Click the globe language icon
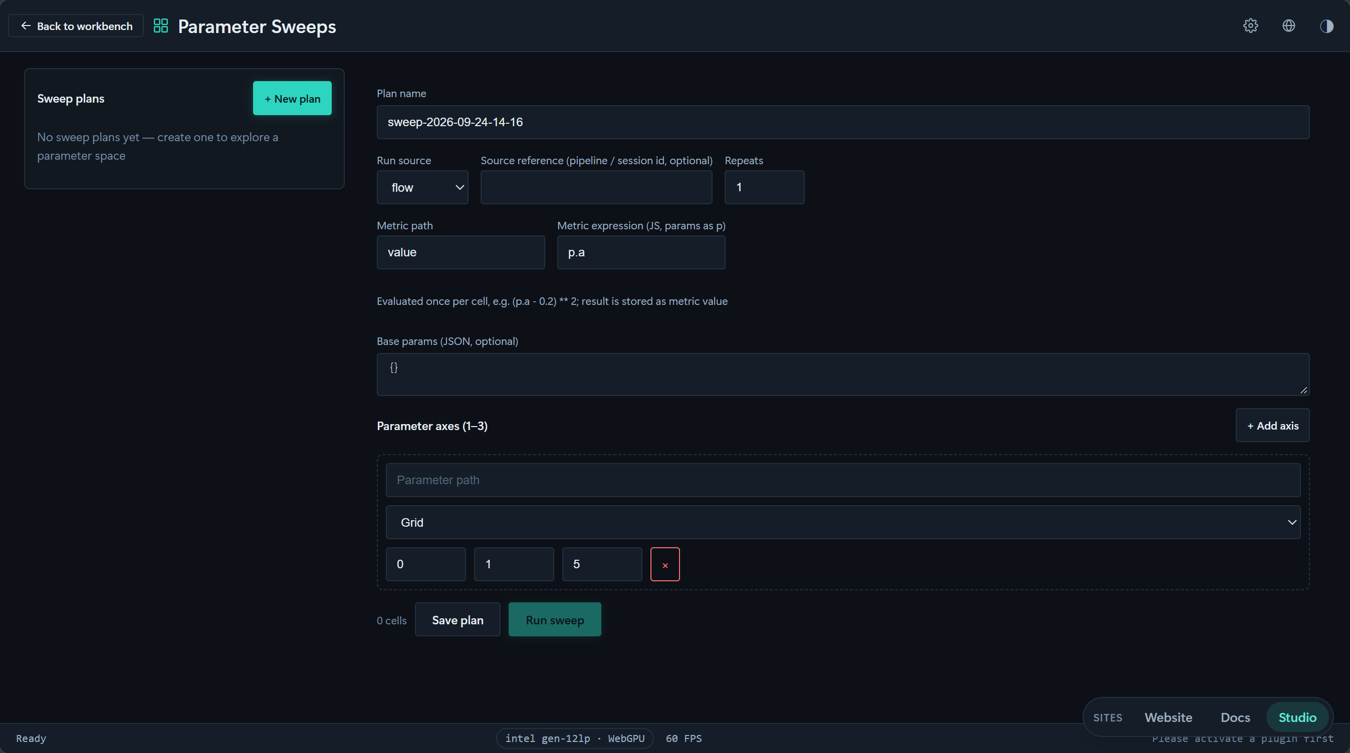Image resolution: width=1350 pixels, height=753 pixels. [1289, 26]
